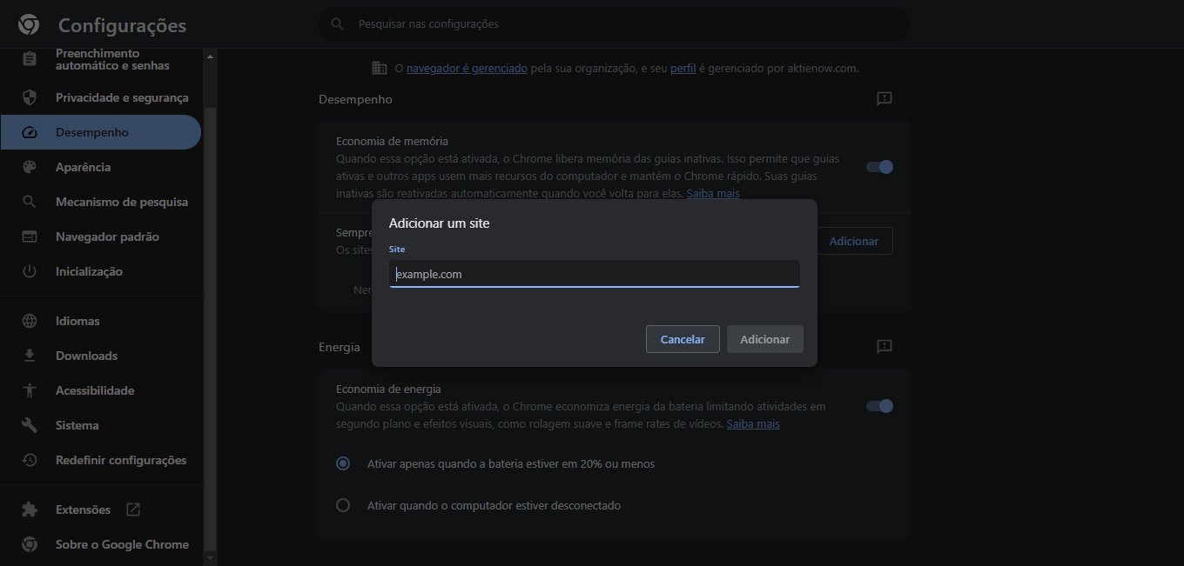
Task: Click Cancelar button in dialog
Action: [x=683, y=339]
